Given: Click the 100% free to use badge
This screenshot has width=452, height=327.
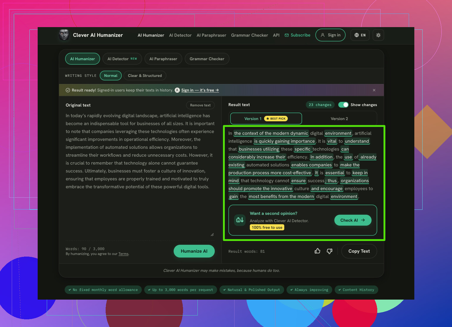Looking at the screenshot, I should pyautogui.click(x=267, y=227).
